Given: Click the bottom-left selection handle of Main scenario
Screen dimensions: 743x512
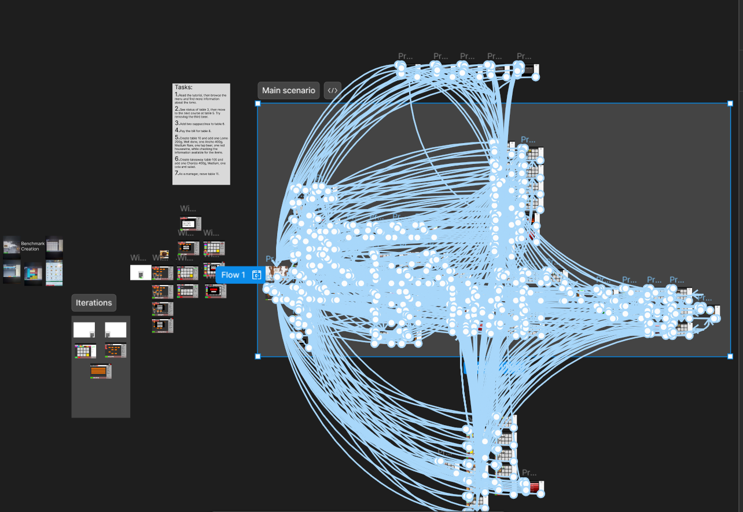Looking at the screenshot, I should point(258,356).
